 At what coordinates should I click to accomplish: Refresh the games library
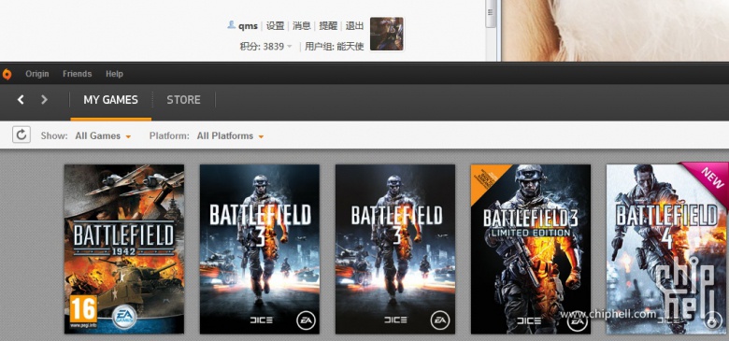pyautogui.click(x=21, y=135)
